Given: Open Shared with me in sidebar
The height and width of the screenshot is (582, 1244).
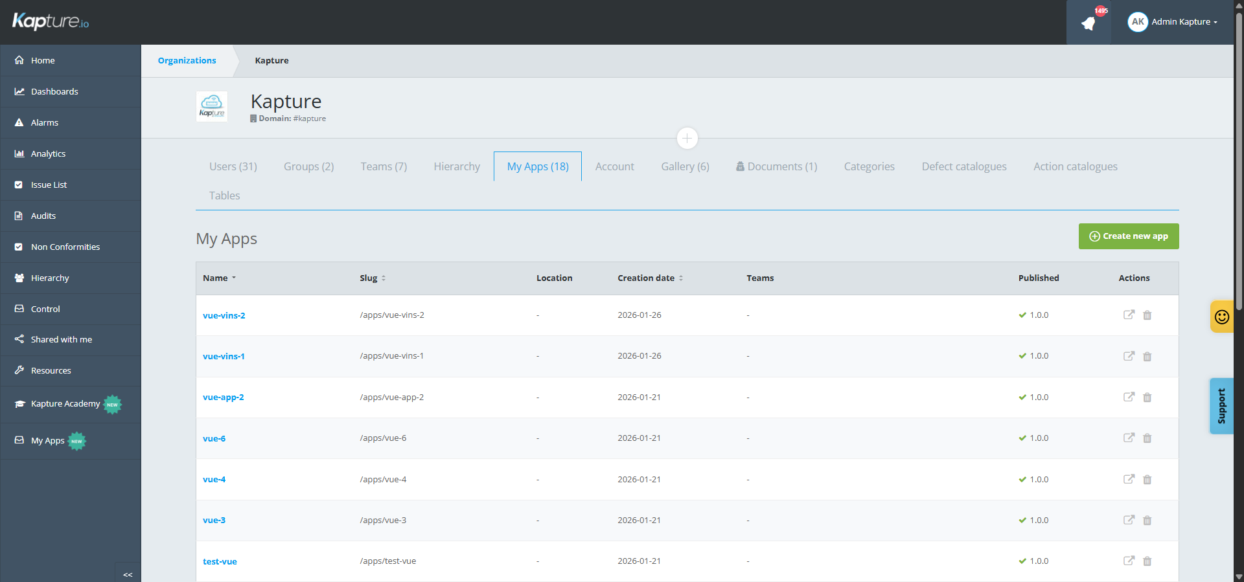Looking at the screenshot, I should point(70,339).
